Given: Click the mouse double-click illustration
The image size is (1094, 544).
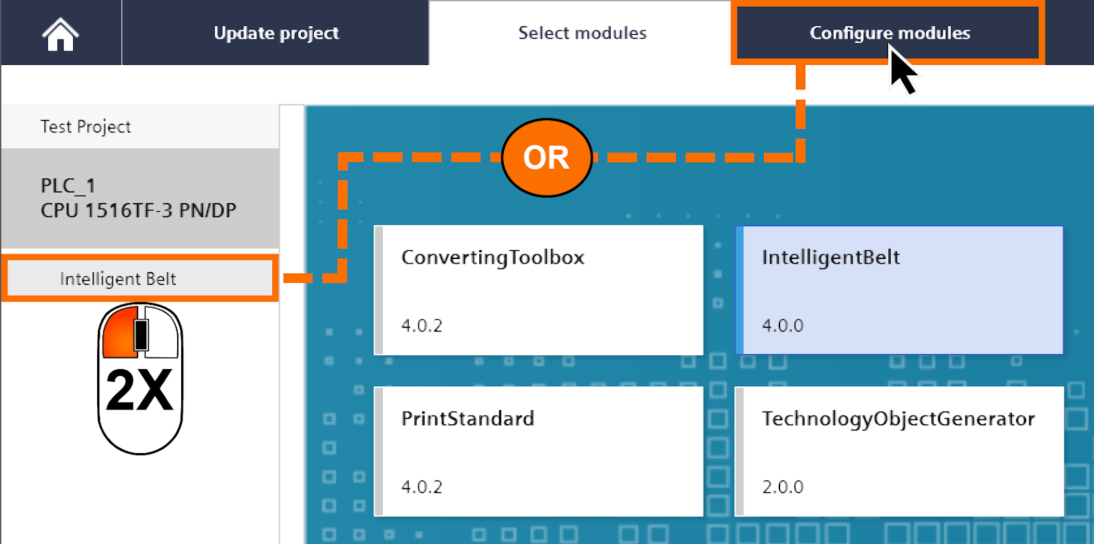Looking at the screenshot, I should coord(139,379).
